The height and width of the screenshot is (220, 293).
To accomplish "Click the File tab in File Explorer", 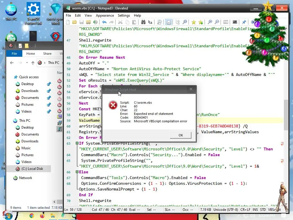I will point(14,54).
